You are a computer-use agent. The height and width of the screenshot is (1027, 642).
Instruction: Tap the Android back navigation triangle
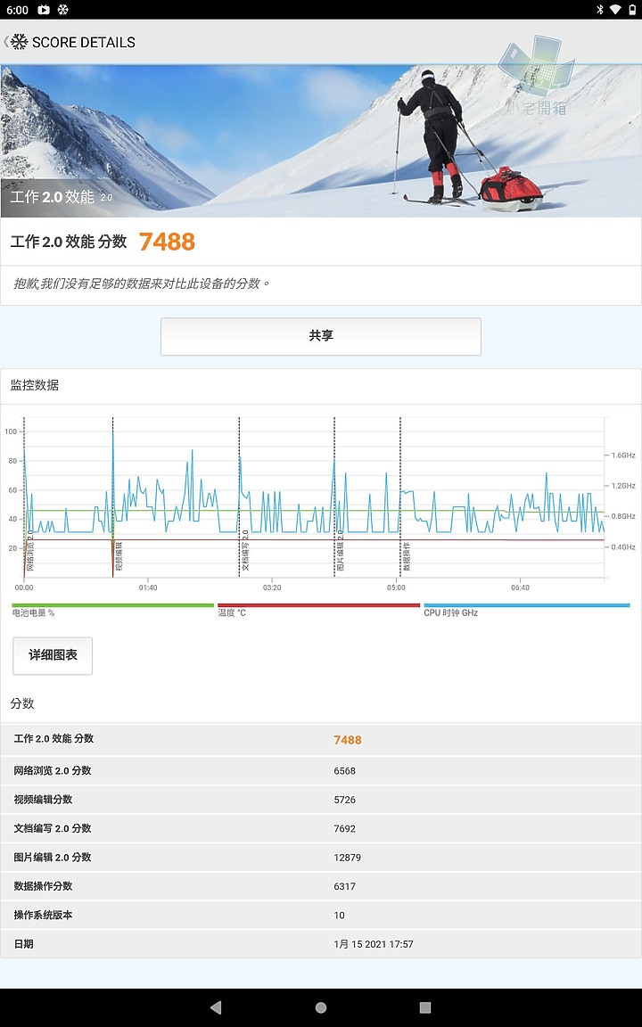(216, 1007)
